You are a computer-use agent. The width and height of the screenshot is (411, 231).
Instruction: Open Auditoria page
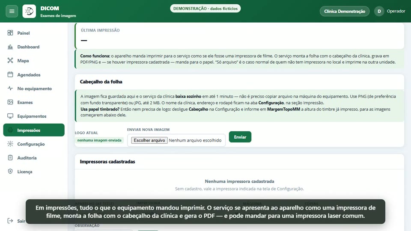[34, 158]
